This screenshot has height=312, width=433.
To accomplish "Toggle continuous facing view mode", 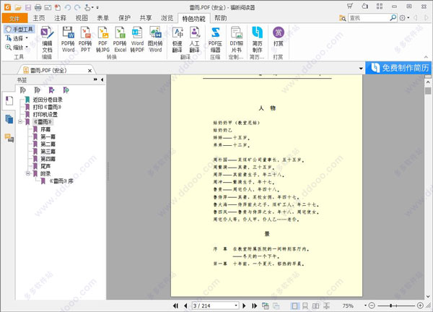I will tap(326, 305).
